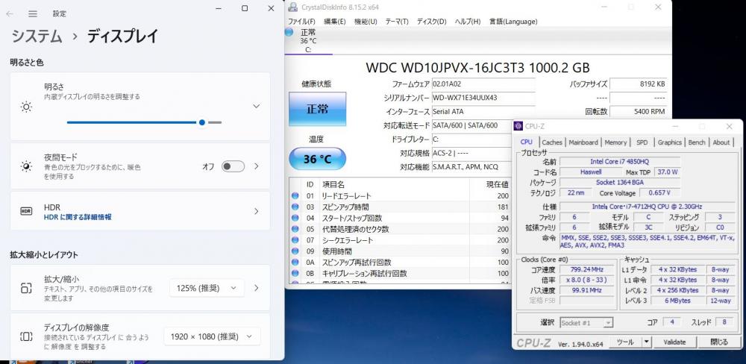This screenshot has height=364, width=746.
Task: Click the drive C: health status orb
Action: pyautogui.click(x=289, y=32)
